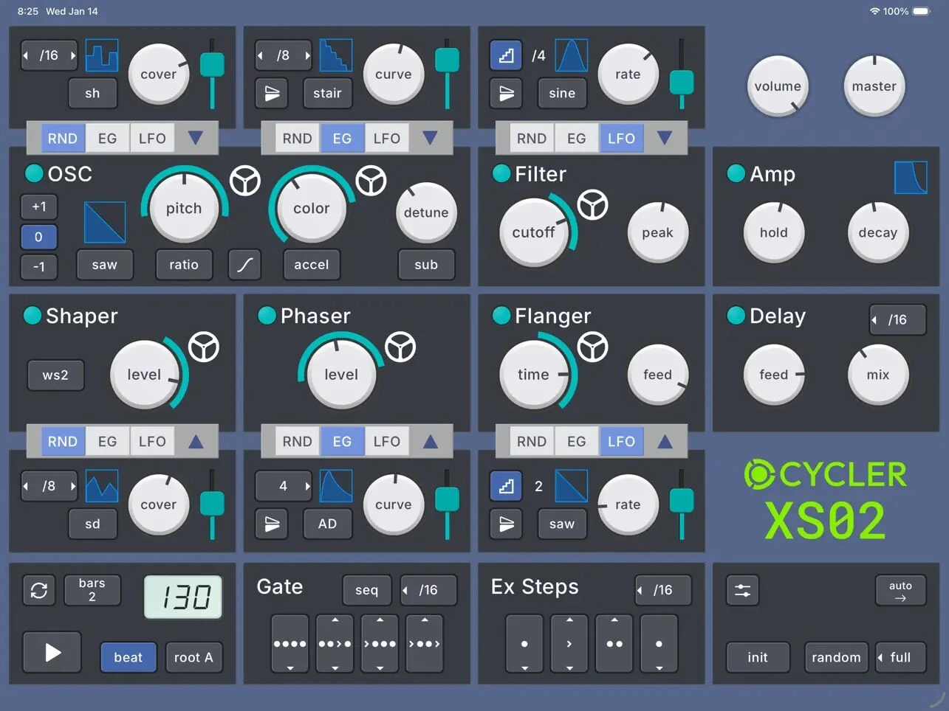Select the EG tab below Phaser
The height and width of the screenshot is (711, 949).
click(342, 441)
